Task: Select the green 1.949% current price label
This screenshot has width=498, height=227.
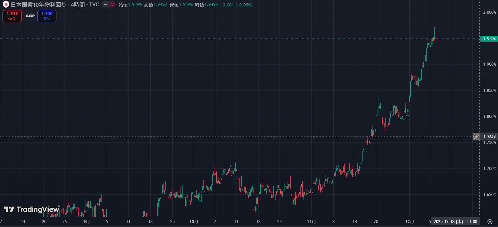Action: pos(490,39)
